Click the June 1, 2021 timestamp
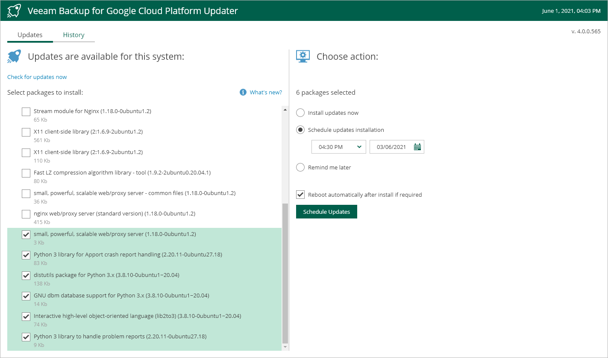This screenshot has height=358, width=608. pos(571,11)
